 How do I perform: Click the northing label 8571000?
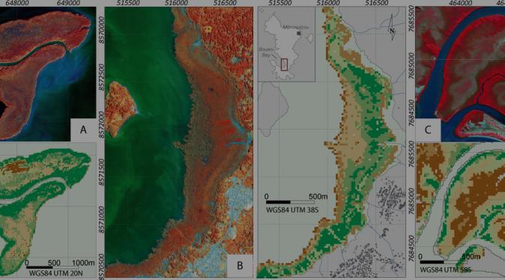point(101,220)
